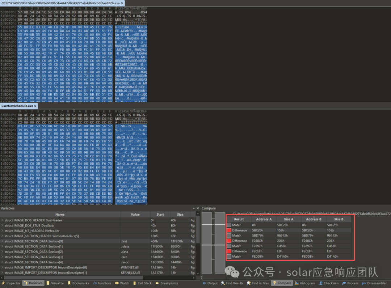
Task: Open the Breakpoints tab
Action: tap(167, 283)
